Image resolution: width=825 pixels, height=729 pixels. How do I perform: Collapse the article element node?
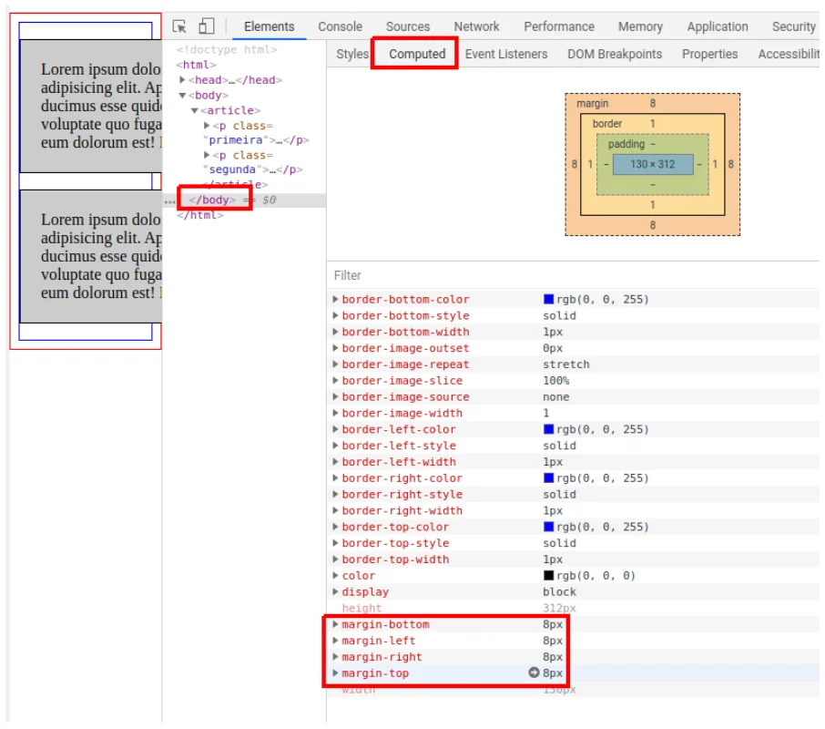(195, 110)
